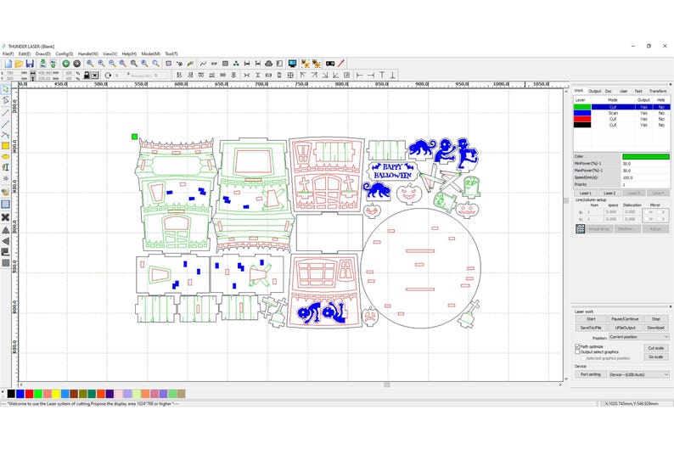Click the Cut scale button
This screenshot has height=449, width=674.
coord(656,348)
